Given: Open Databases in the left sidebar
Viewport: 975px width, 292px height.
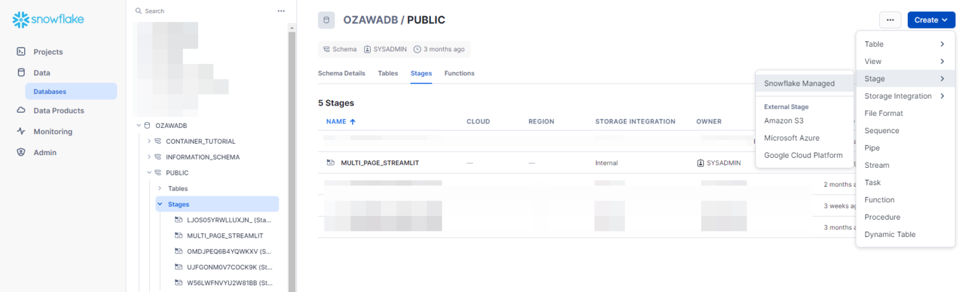Looking at the screenshot, I should 50,92.
